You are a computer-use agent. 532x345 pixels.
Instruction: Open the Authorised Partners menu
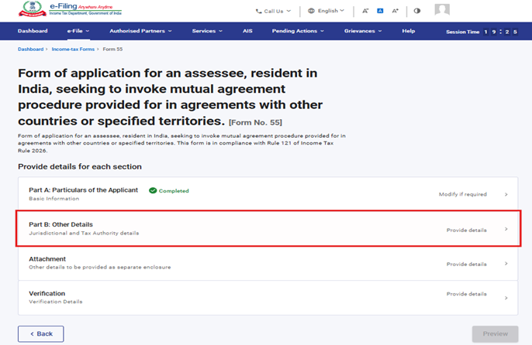140,31
